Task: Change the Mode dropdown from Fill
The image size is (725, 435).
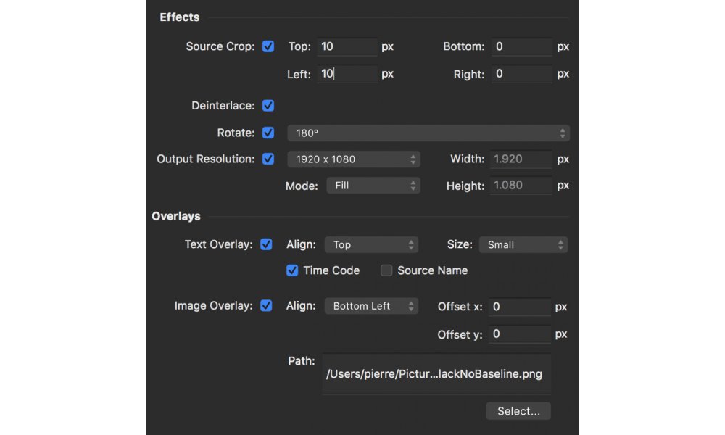Action: [x=373, y=185]
